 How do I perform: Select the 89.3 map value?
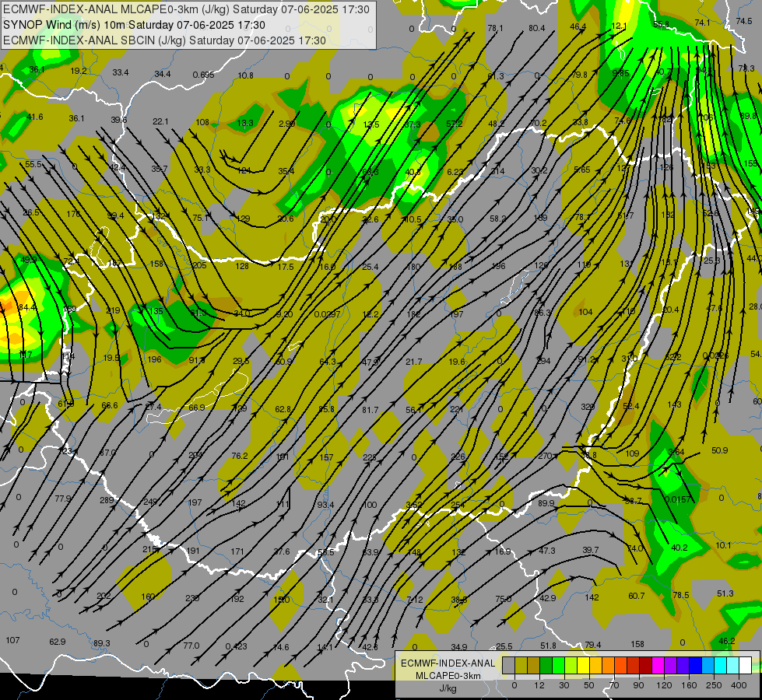101,643
